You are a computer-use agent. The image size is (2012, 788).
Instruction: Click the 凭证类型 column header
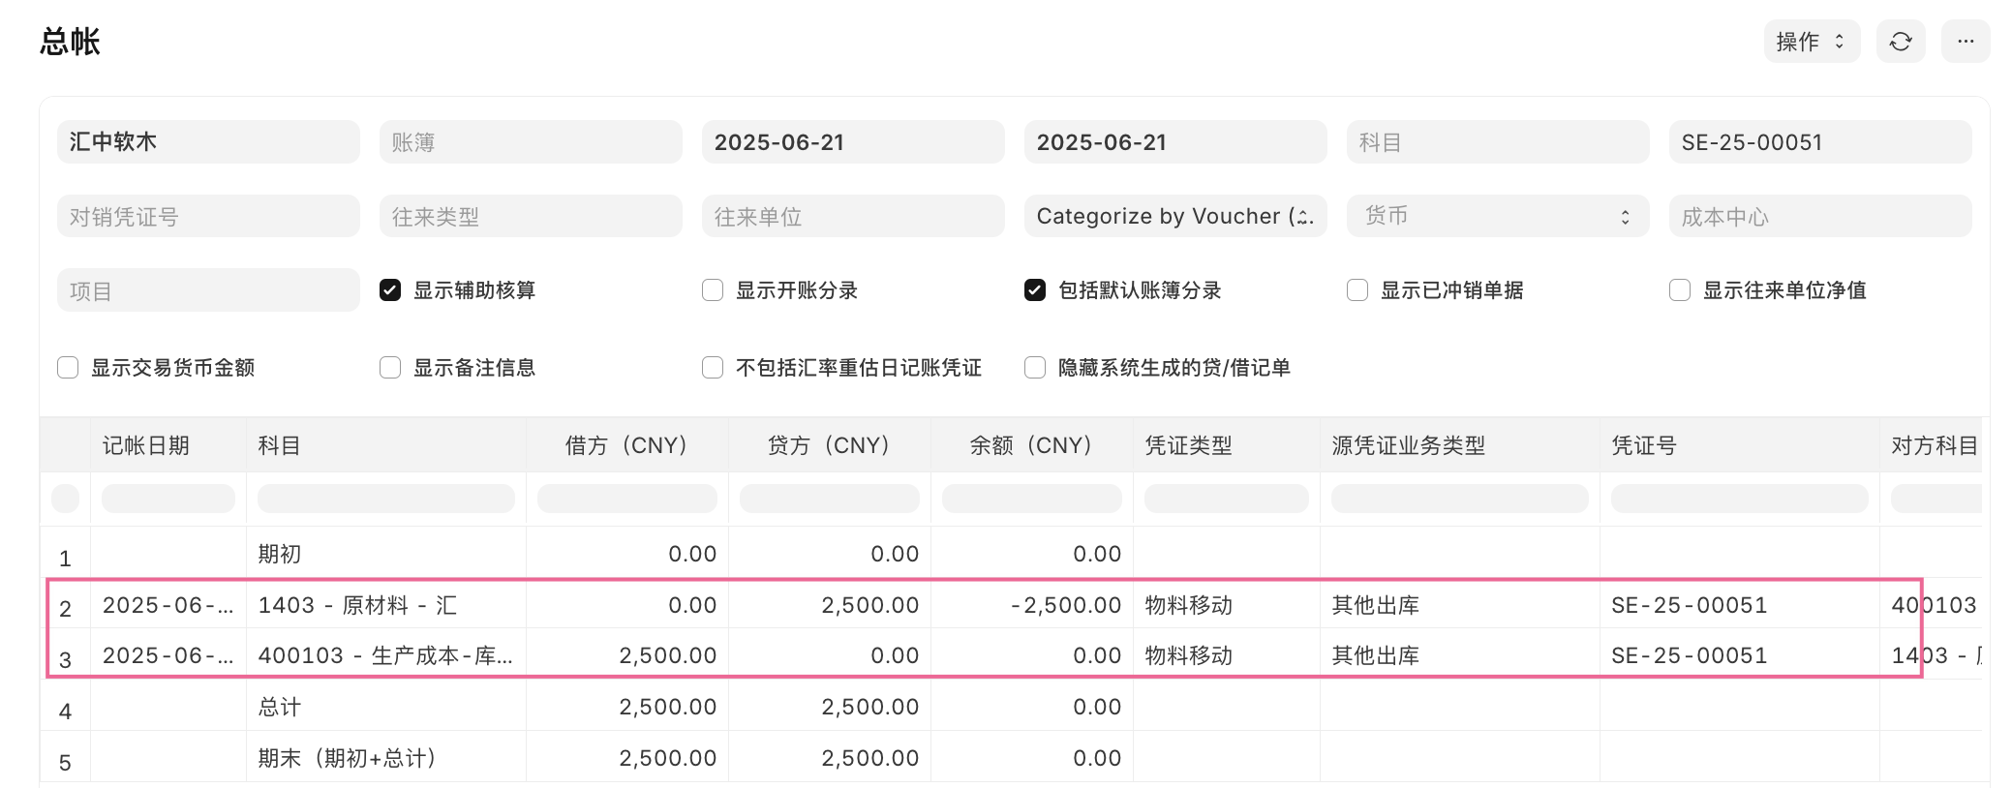1227,445
